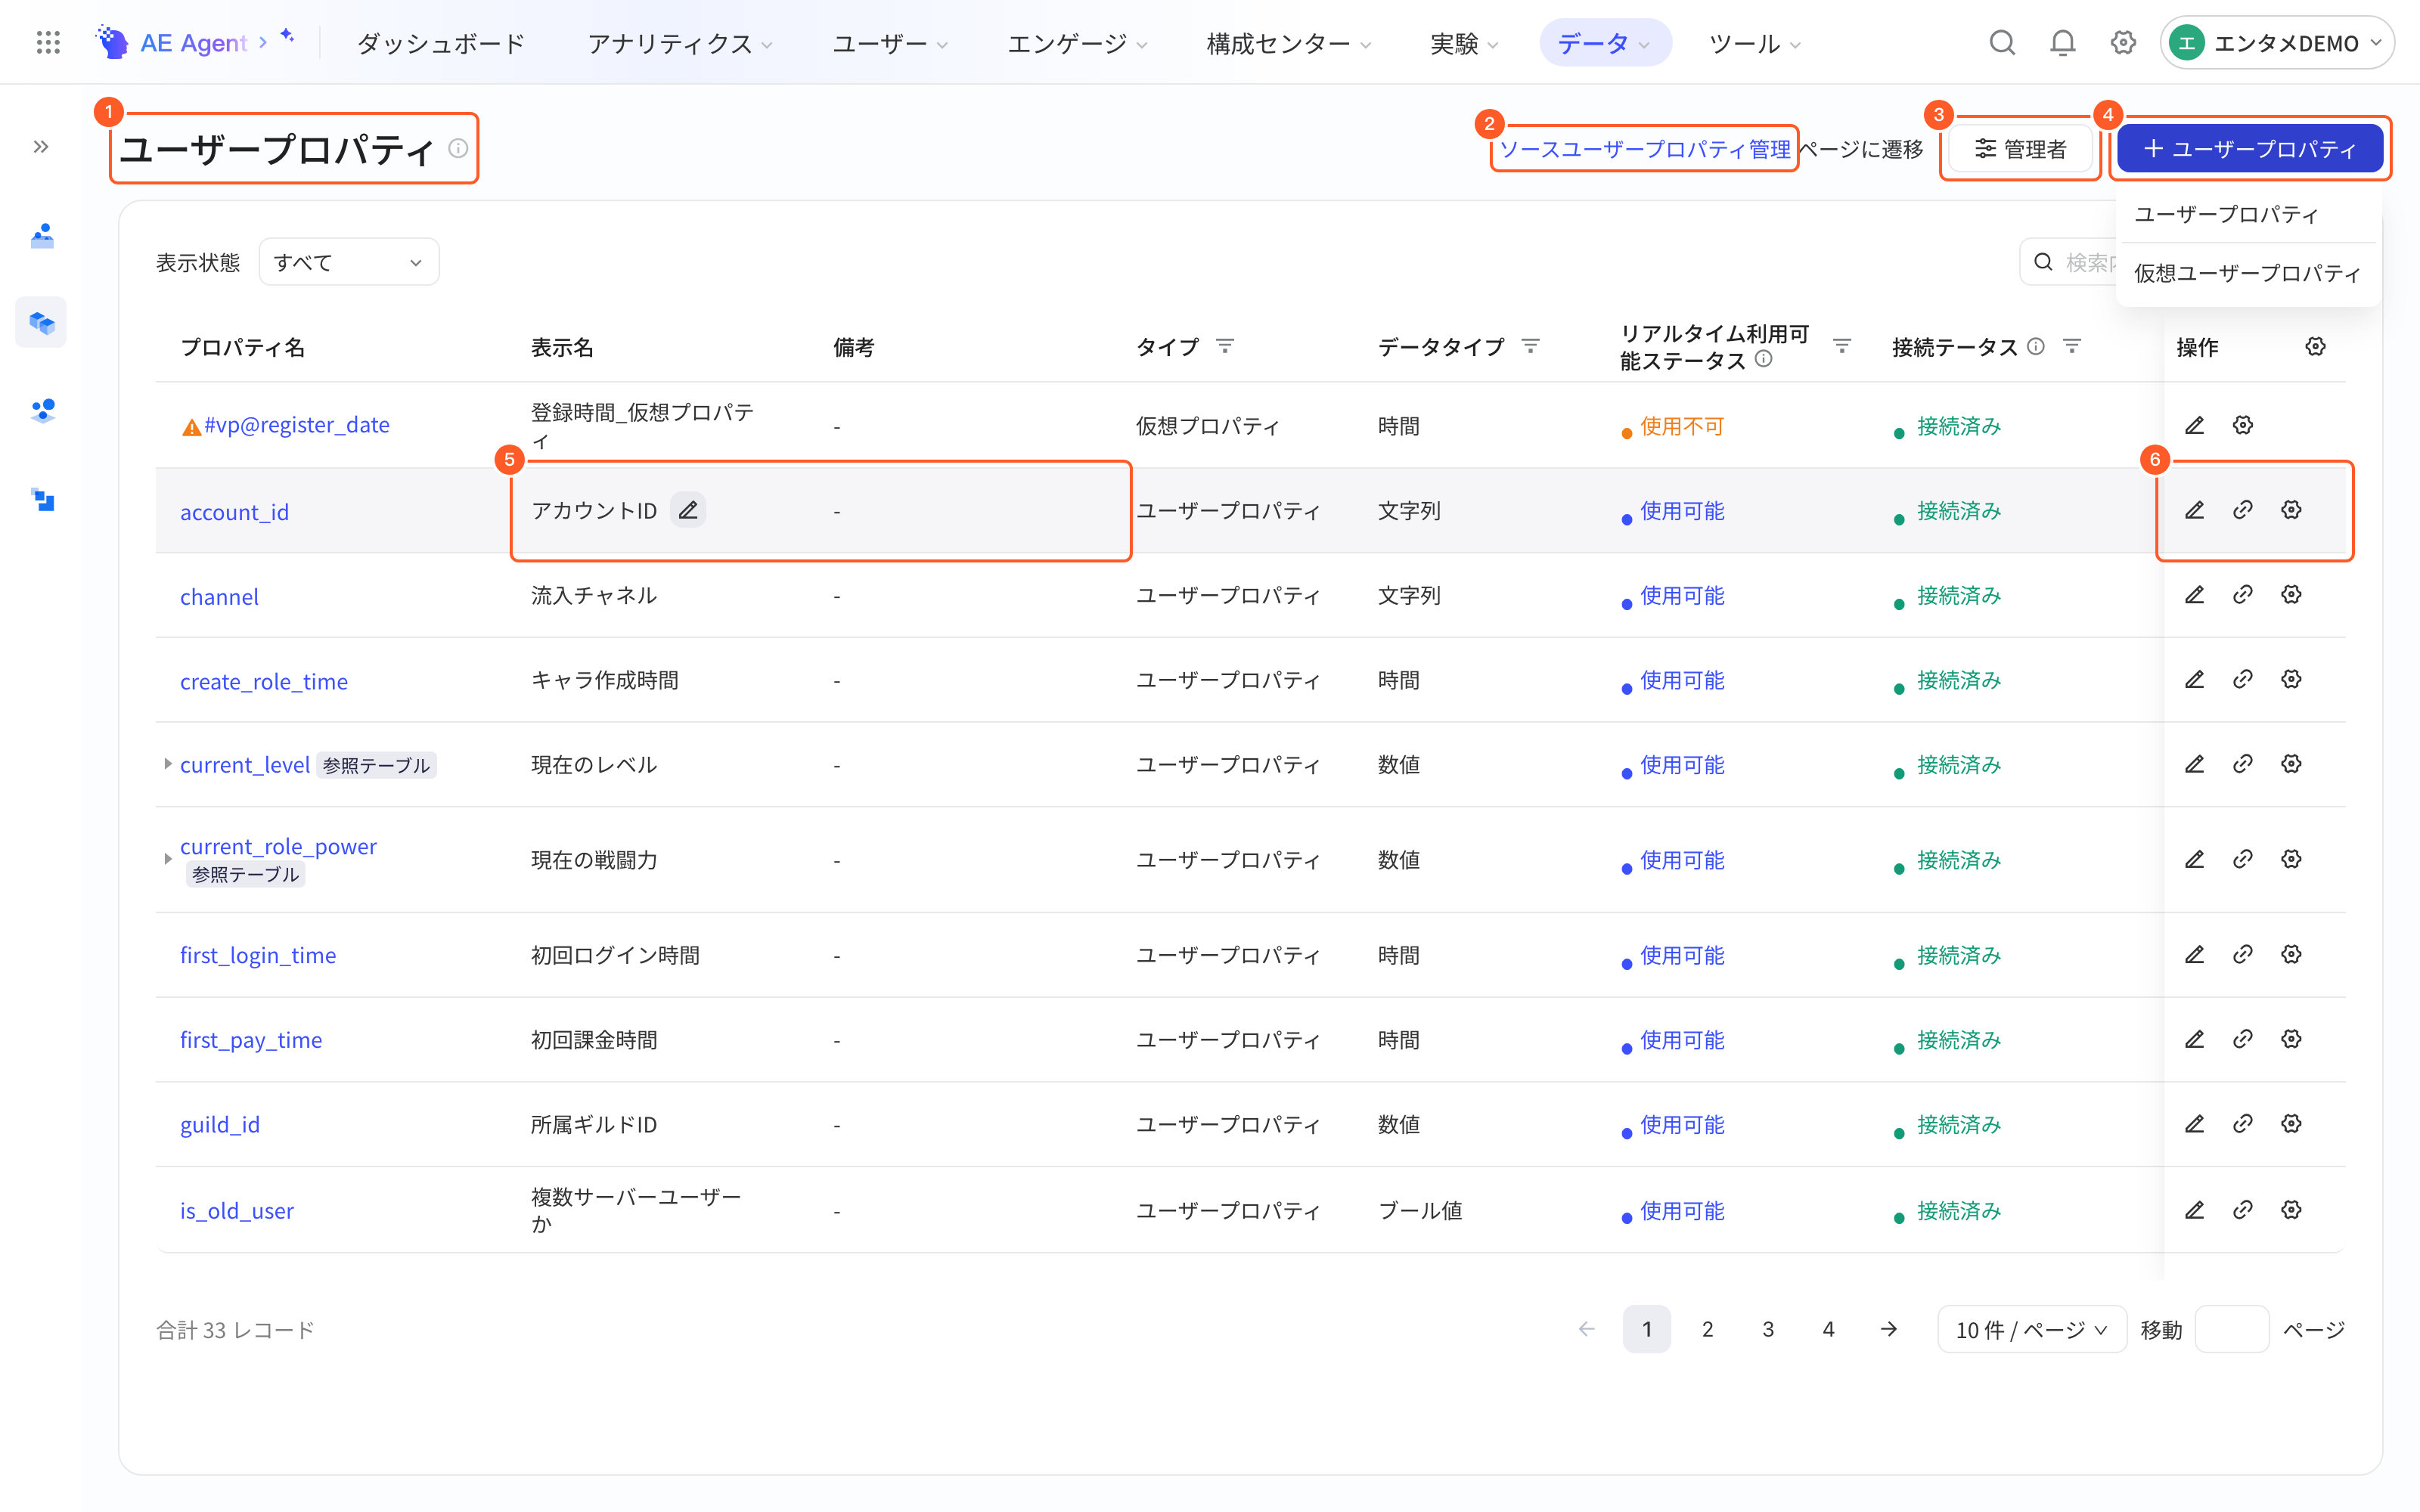
Task: Click filter icon on タイプ column
Action: click(x=1225, y=346)
